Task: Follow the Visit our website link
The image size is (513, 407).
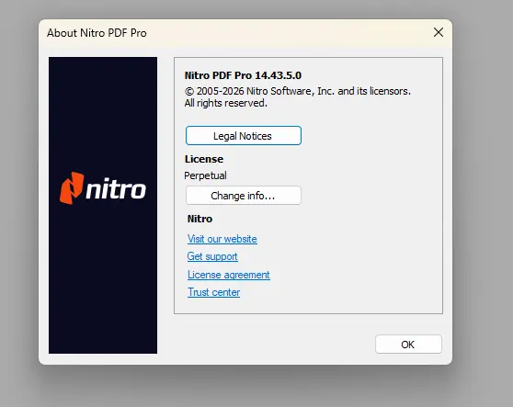Action: coord(222,239)
